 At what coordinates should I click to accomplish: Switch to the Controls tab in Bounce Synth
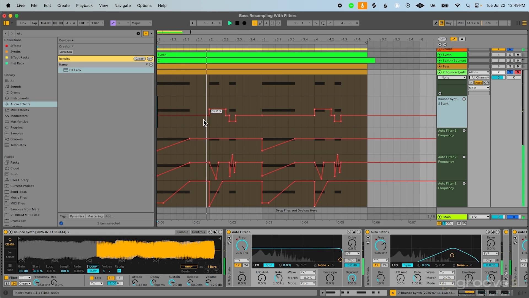tap(198, 232)
